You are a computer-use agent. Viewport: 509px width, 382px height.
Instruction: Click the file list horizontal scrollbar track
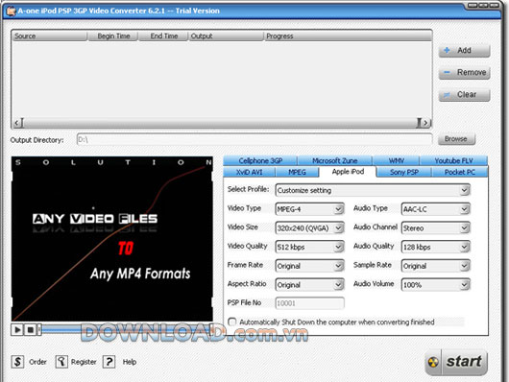221,123
